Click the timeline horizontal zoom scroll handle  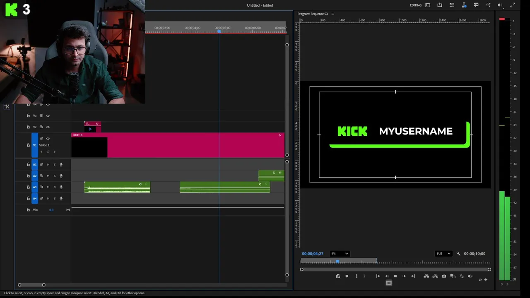[x=31, y=285]
